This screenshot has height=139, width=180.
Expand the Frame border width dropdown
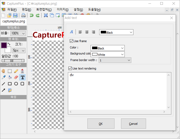tap(115, 60)
